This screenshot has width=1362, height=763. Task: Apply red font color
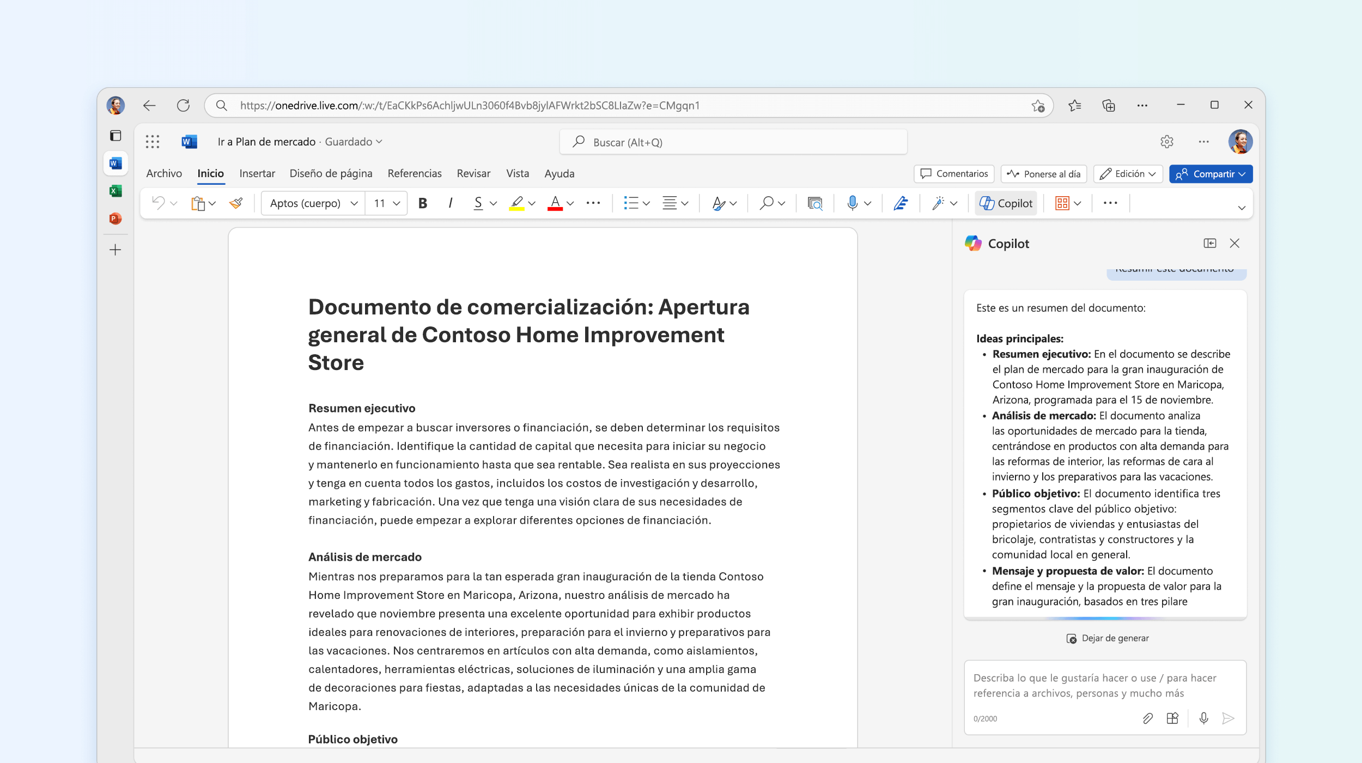[x=555, y=203]
